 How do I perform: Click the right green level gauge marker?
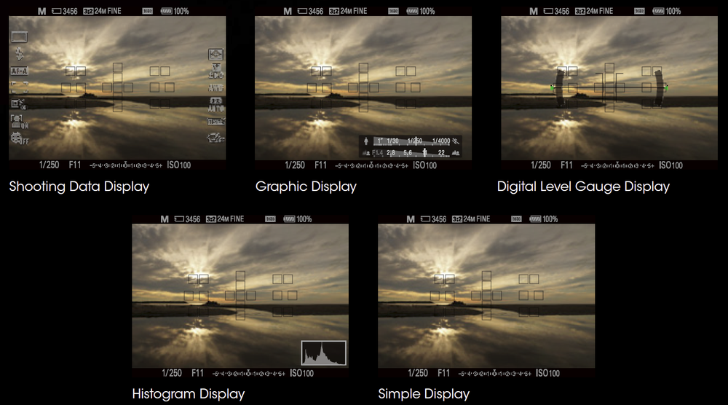pyautogui.click(x=666, y=88)
